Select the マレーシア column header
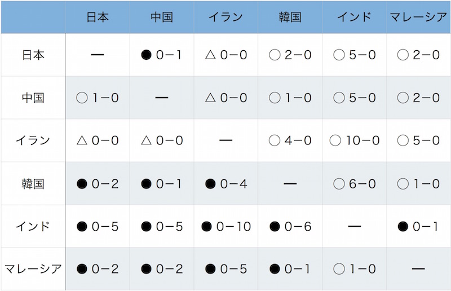 [418, 17]
